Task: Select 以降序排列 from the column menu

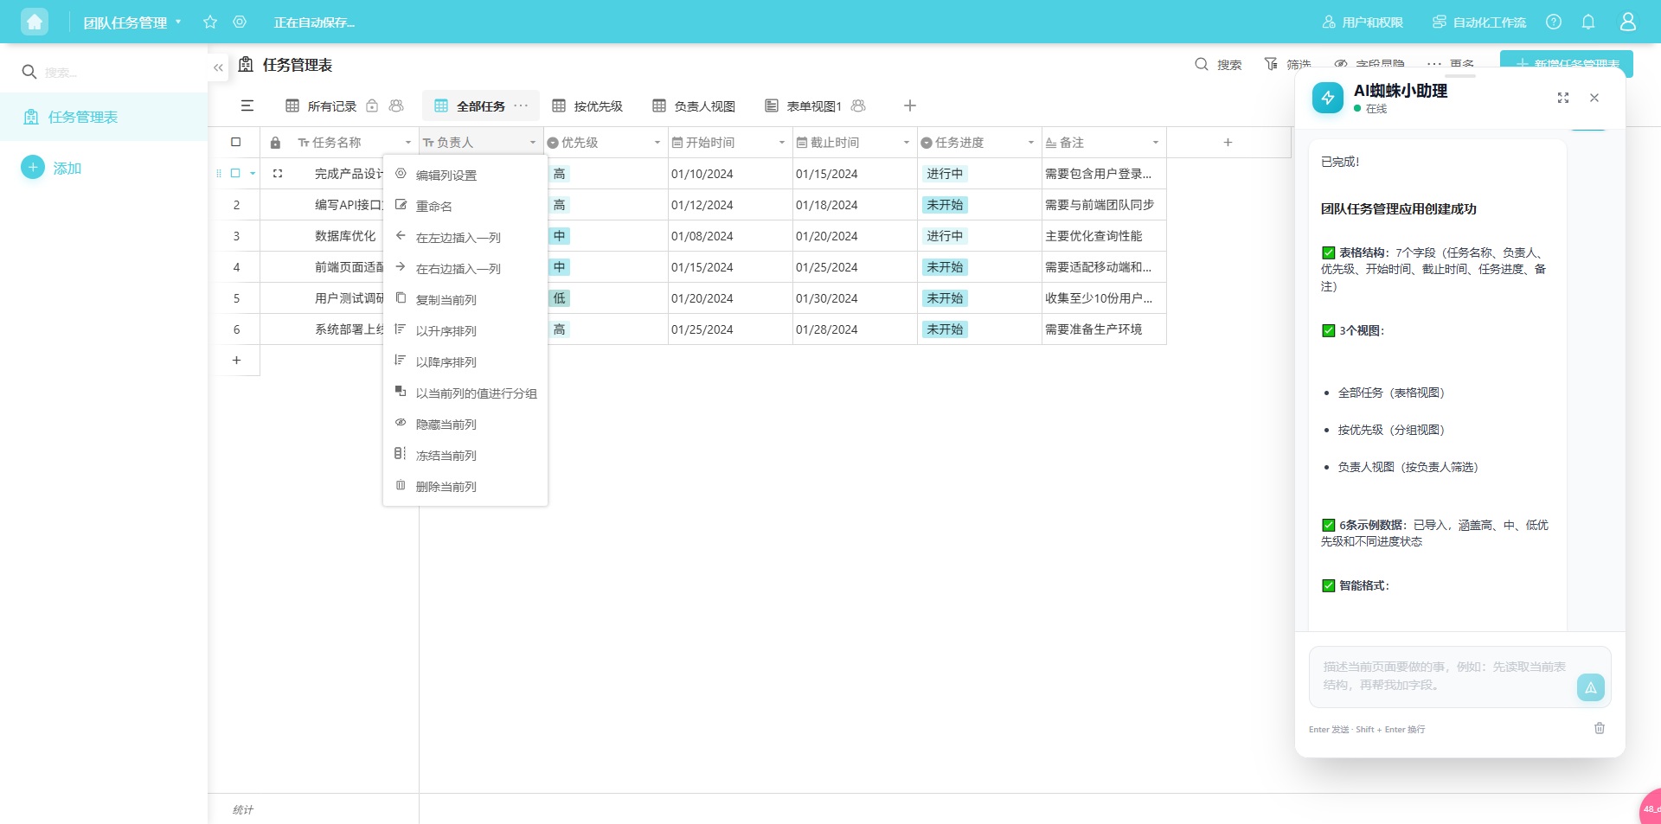Action: 446,361
